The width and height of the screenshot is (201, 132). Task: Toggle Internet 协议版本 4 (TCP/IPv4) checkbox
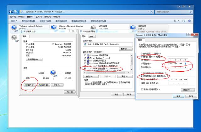(x=85, y=69)
